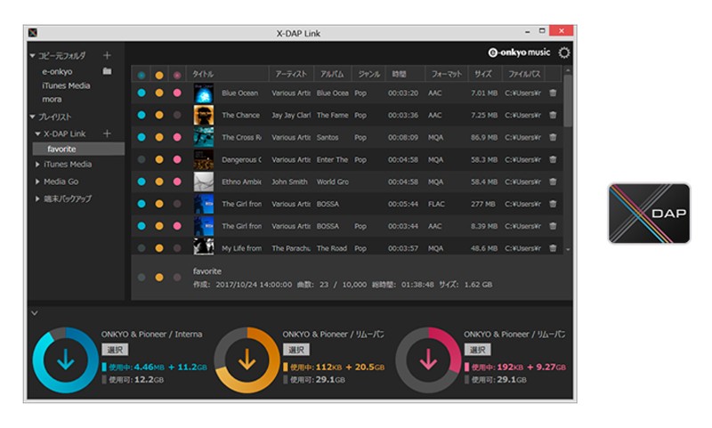The height and width of the screenshot is (428, 712).
Task: Toggle blue dot in header for all tracks
Action: pos(142,75)
